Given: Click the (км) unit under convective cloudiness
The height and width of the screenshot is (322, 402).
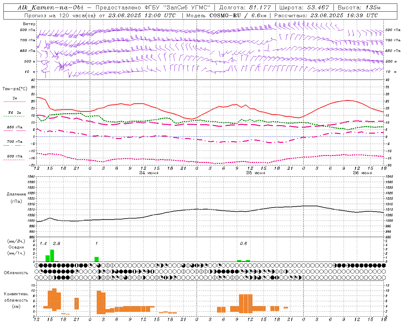Looking at the screenshot, I should point(16,306).
